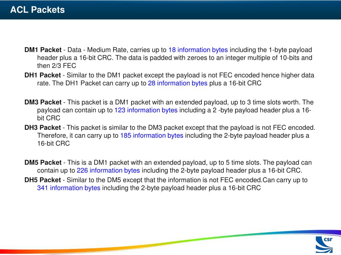Click the "bit CRC" line under DM3
This screenshot has width=341, height=255.
[49, 118]
